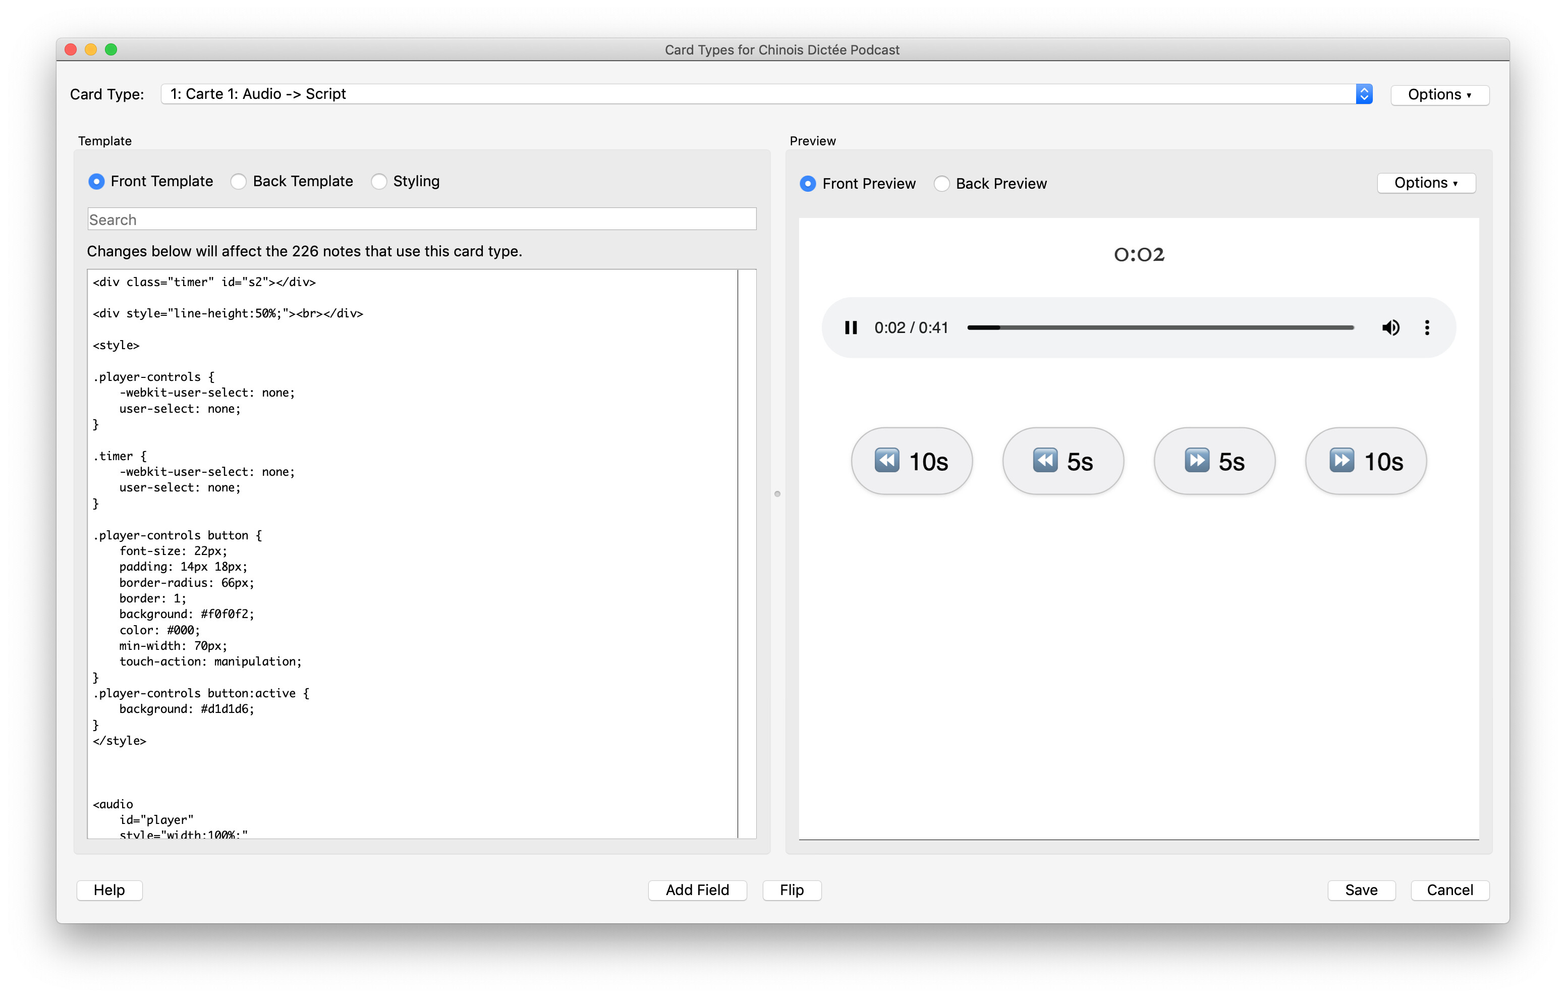Pause the audio player
1566x998 pixels.
850,327
